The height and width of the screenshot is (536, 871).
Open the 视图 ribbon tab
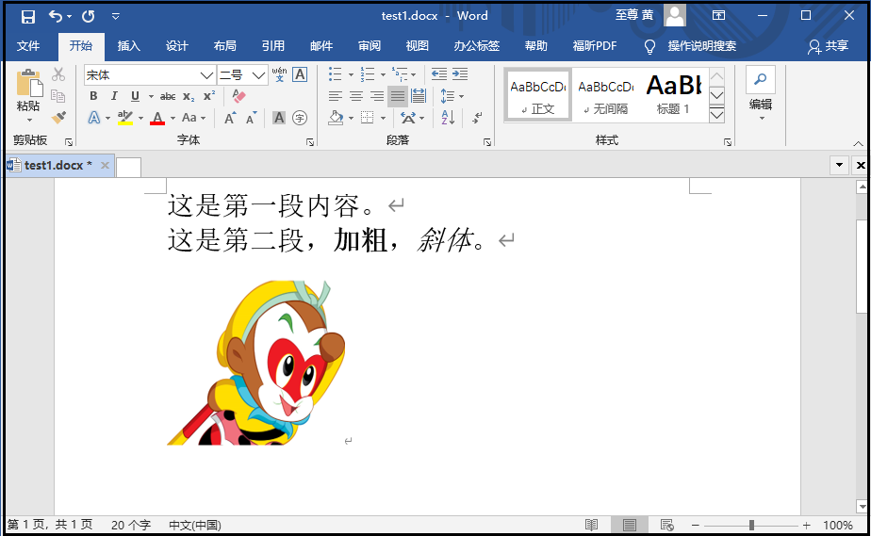click(418, 45)
